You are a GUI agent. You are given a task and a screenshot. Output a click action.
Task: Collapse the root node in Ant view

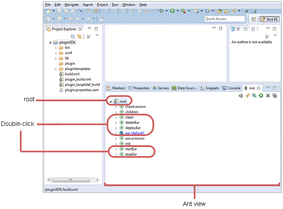(110, 102)
